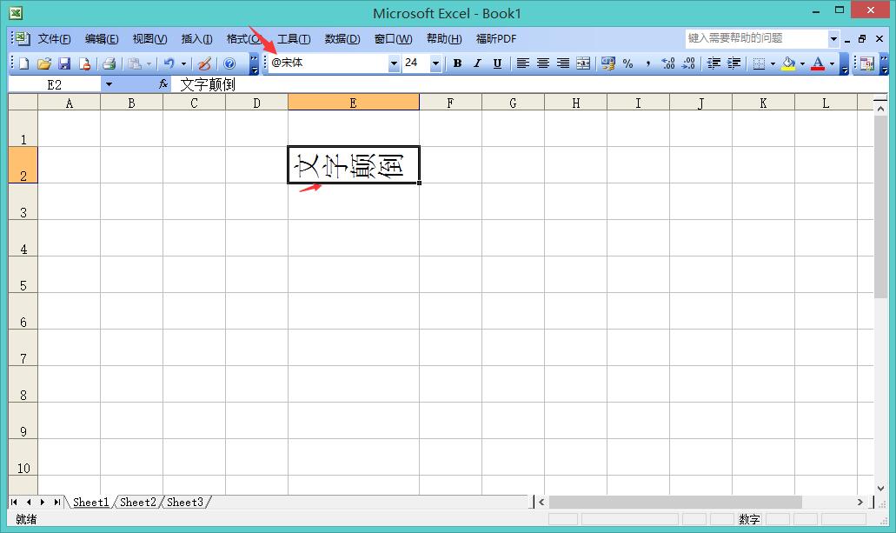This screenshot has height=533, width=896.
Task: Create a new blank workbook
Action: (x=24, y=63)
